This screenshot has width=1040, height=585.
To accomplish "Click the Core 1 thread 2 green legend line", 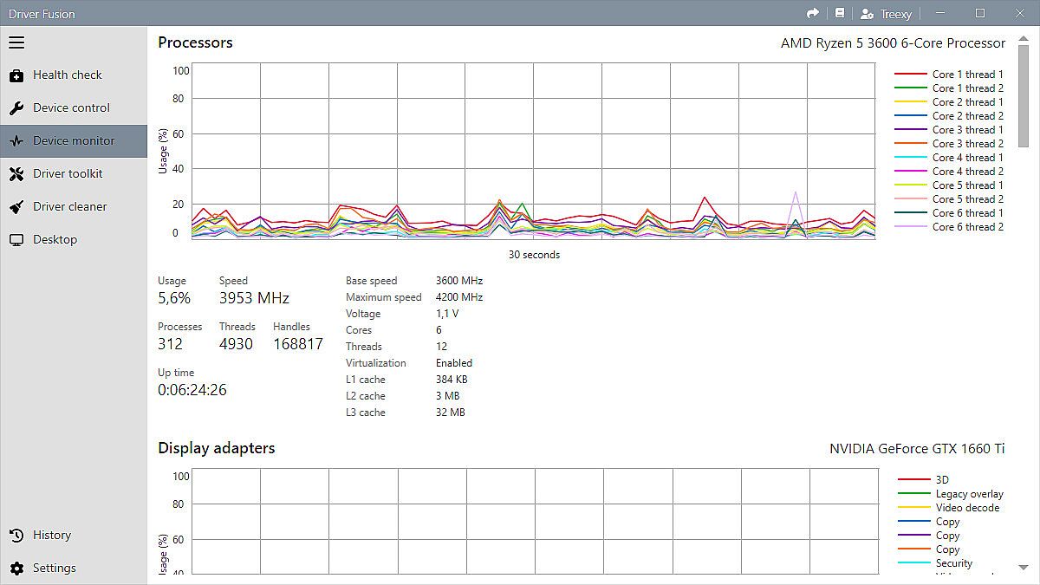I will (911, 88).
